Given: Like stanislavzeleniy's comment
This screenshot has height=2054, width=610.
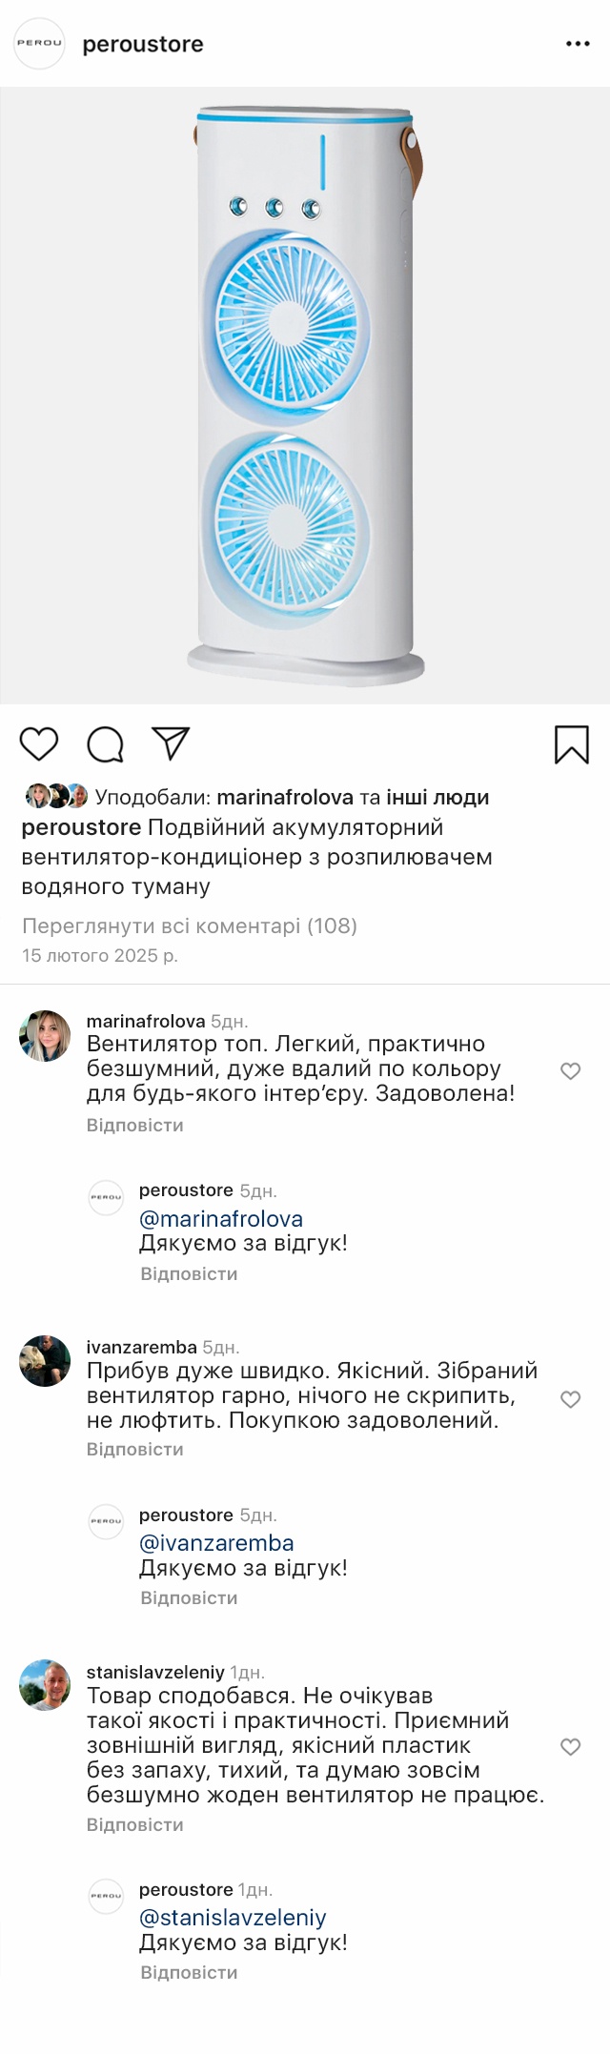Looking at the screenshot, I should coord(571,1746).
